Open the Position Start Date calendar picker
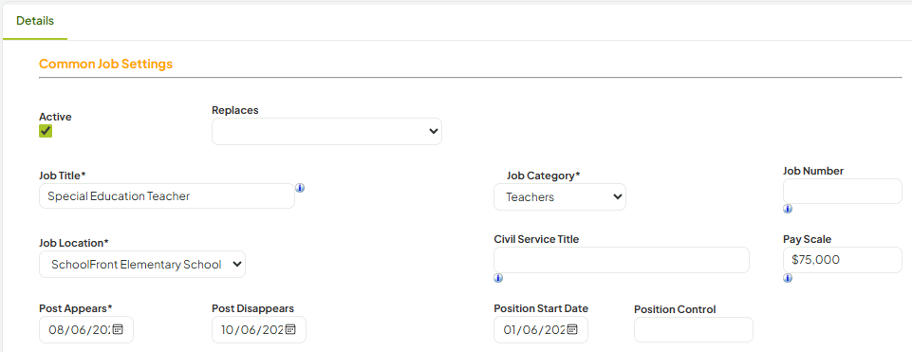Screen dimensions: 912x352 [x=572, y=329]
